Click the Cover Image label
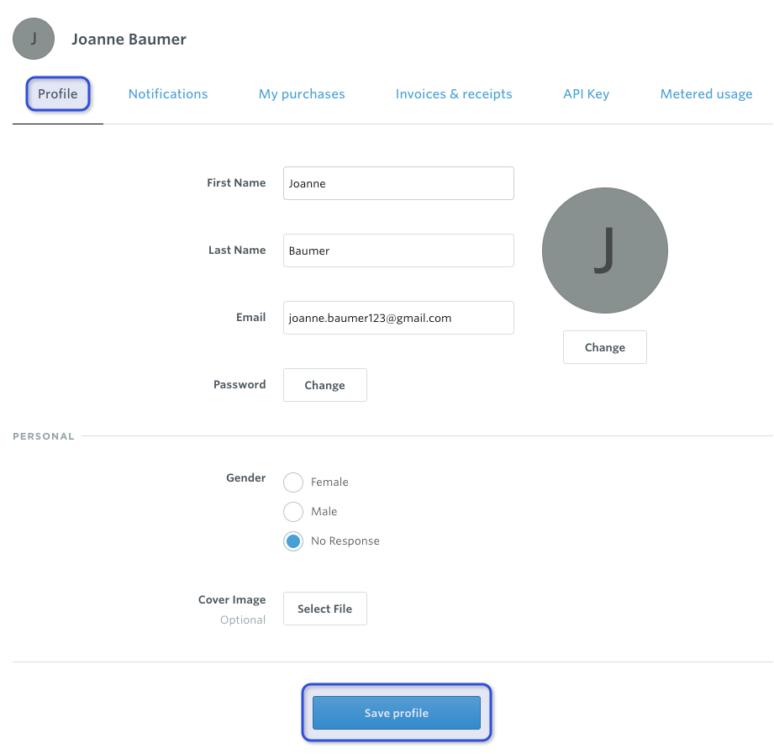 tap(232, 599)
